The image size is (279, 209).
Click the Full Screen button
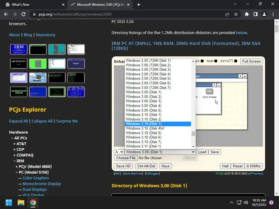[x=251, y=61]
